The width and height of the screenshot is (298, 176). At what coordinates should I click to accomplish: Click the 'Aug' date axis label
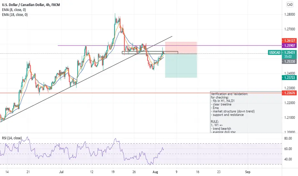tap(155, 172)
